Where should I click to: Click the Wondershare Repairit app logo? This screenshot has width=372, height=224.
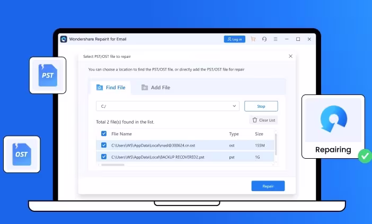[64, 39]
